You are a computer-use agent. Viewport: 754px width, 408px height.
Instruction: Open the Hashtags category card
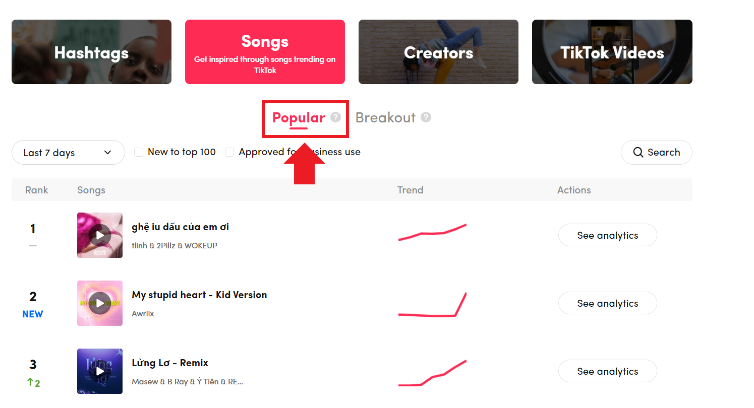(x=91, y=52)
